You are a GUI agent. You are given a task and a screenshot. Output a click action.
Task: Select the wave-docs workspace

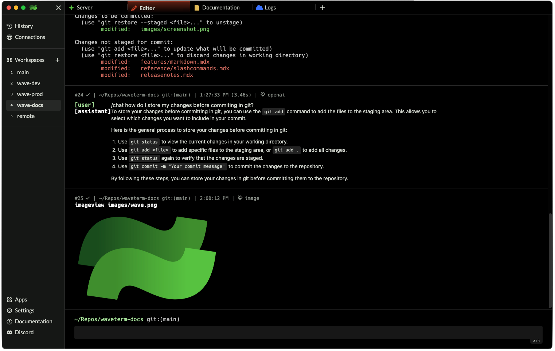tap(34, 105)
